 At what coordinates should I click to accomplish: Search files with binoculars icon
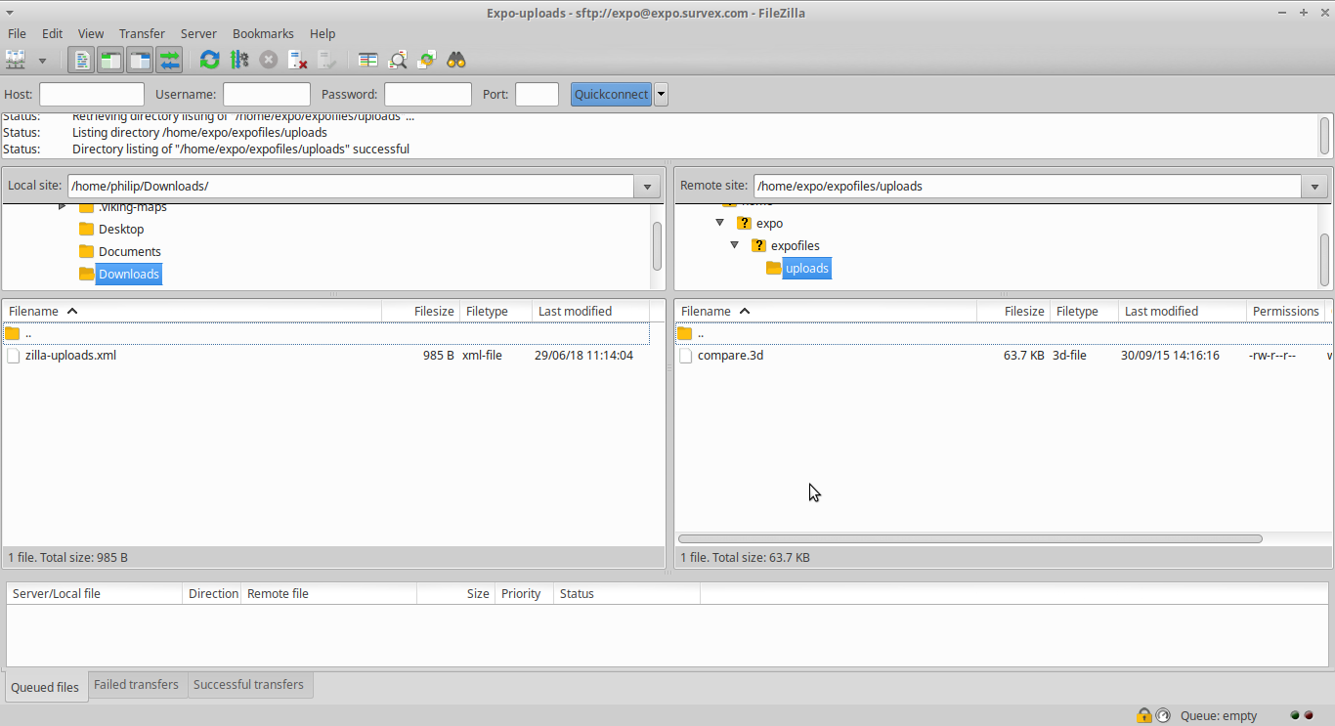tap(456, 61)
